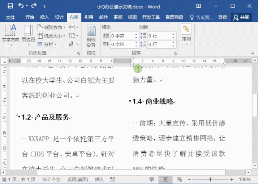
Task: Open word count 427 个字
Action: tap(51, 180)
